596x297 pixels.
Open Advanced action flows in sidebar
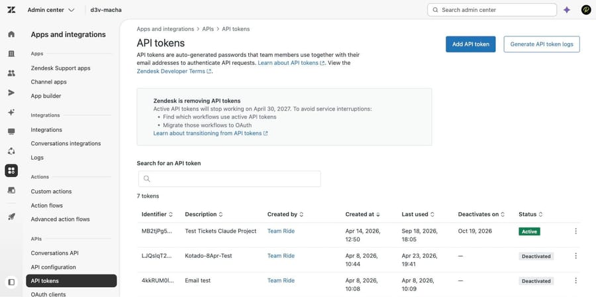point(60,219)
